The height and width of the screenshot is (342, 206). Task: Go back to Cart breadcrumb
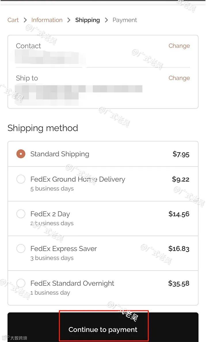13,20
